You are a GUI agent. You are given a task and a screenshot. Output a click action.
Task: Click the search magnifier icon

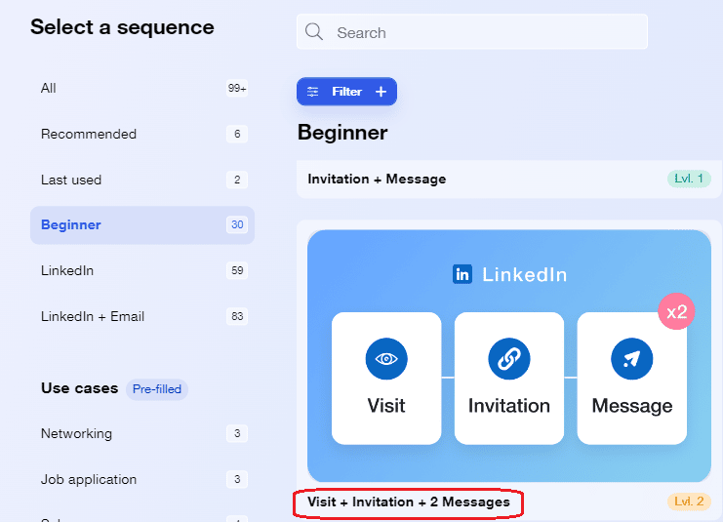click(314, 32)
